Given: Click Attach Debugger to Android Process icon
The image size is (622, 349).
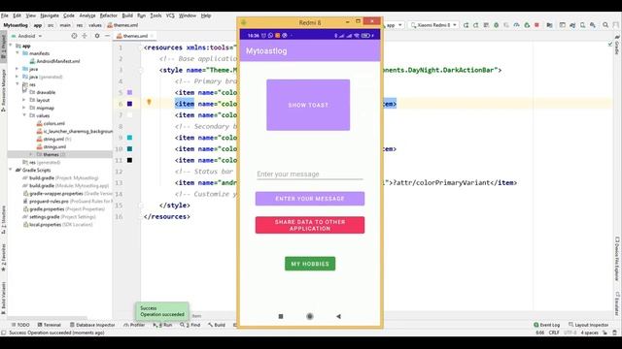Looking at the screenshot, I should tap(527, 25).
